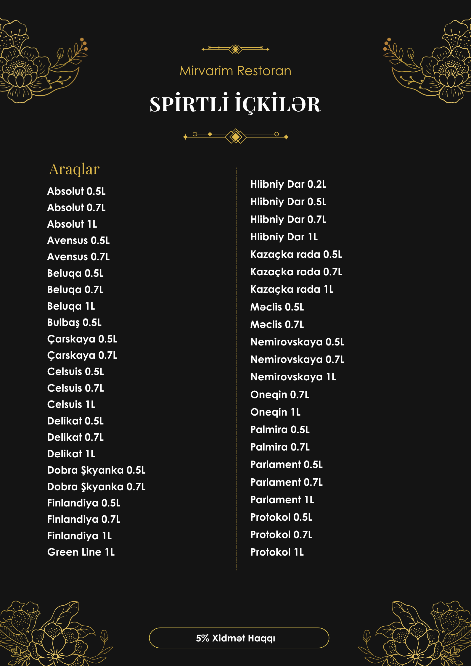Select Hlibniy Dar 0.2L

(x=288, y=184)
